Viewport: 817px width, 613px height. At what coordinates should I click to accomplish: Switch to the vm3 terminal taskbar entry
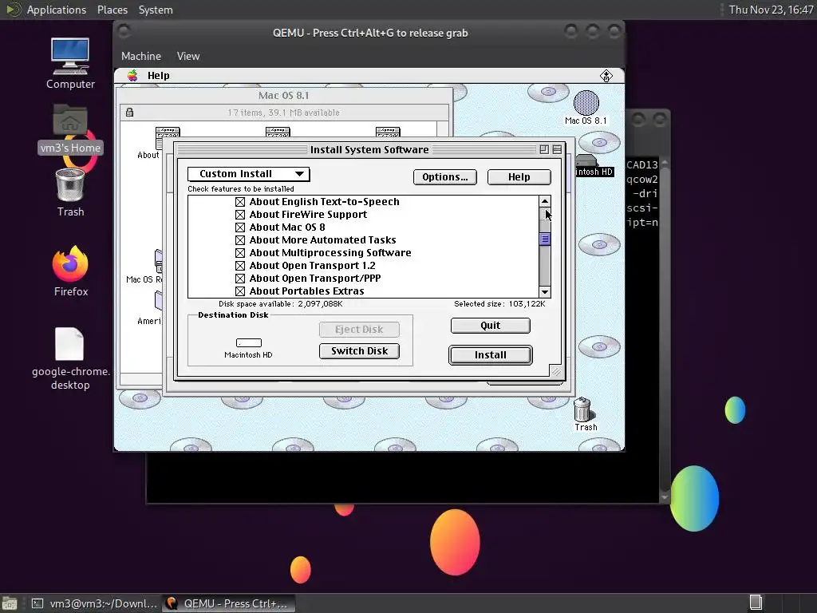(94, 603)
